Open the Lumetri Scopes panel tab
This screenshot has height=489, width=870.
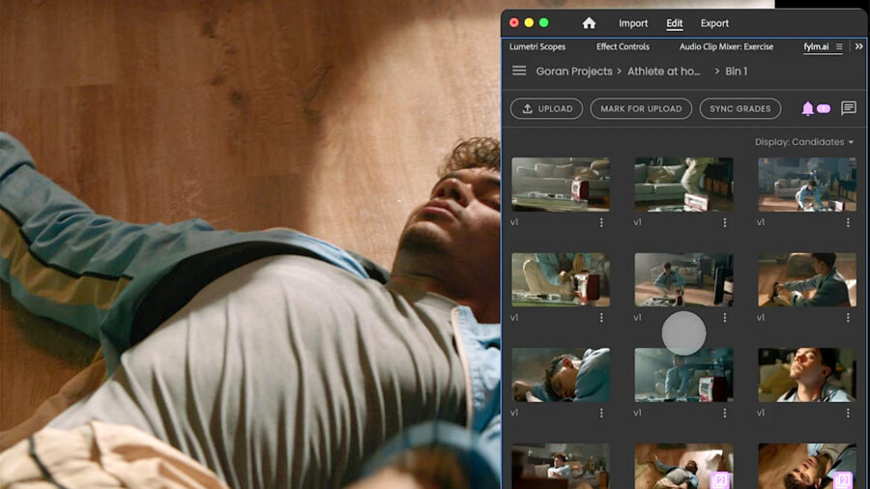(537, 46)
